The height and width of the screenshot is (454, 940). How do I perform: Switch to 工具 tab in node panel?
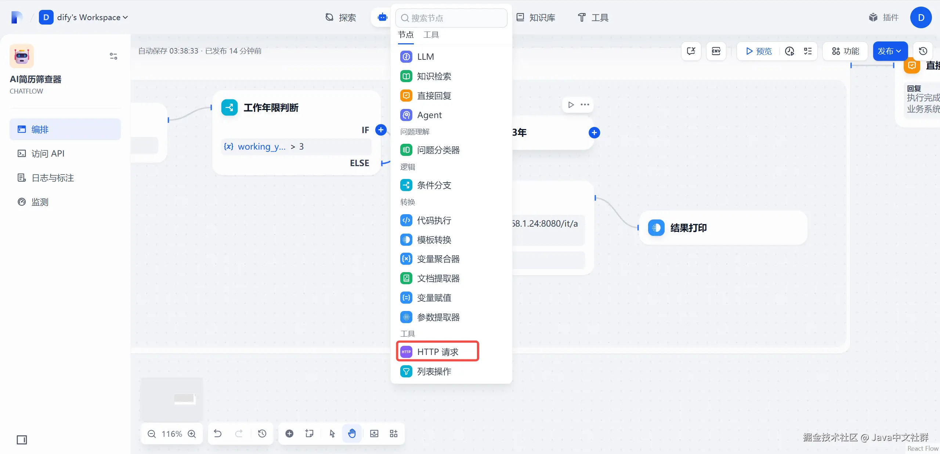pos(431,35)
